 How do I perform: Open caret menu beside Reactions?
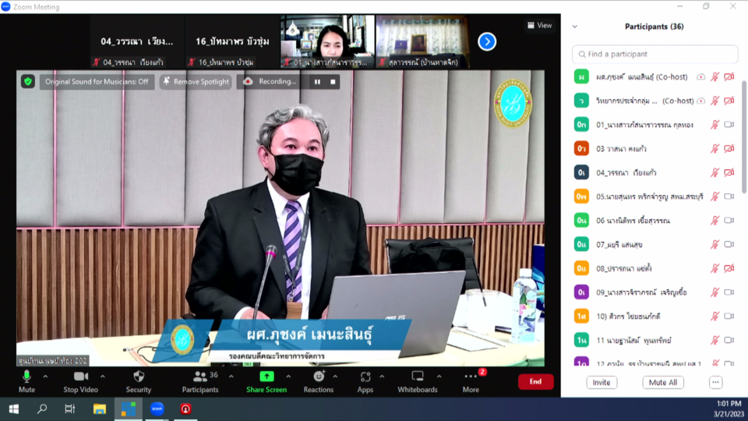coord(335,377)
